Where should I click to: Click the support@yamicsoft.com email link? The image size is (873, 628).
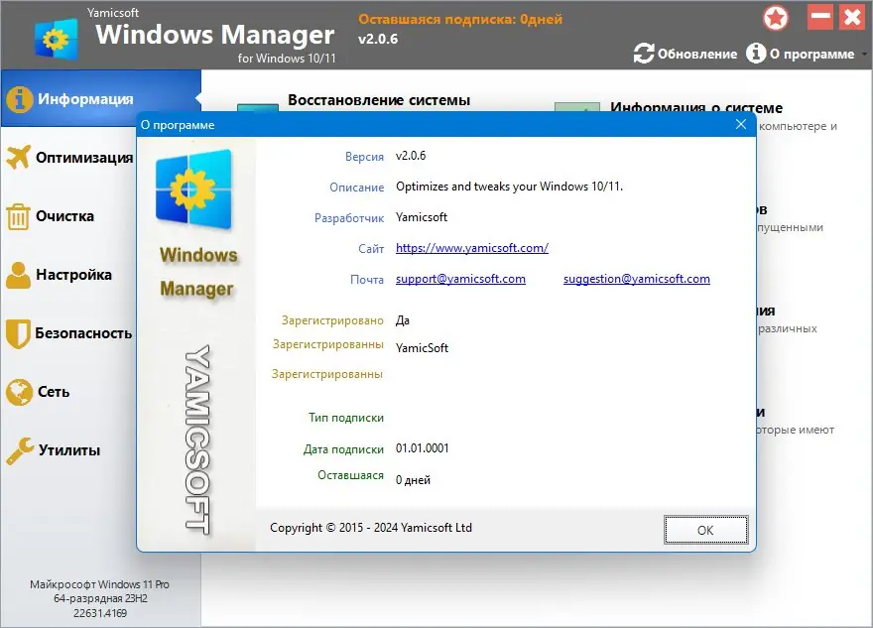click(460, 279)
